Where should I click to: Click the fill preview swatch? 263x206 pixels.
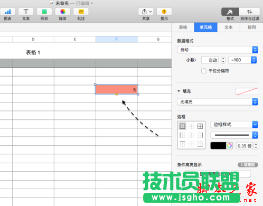pyautogui.click(x=247, y=91)
